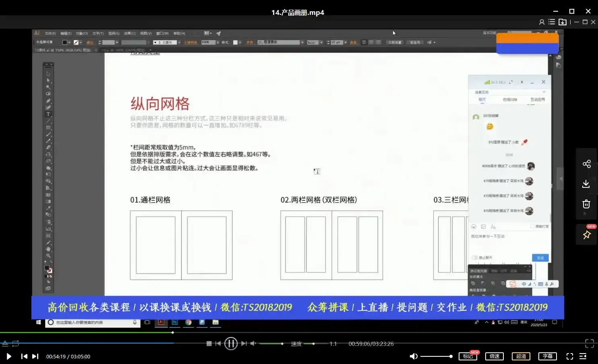Adjust the volume slider
The image size is (598, 364).
[x=437, y=356]
